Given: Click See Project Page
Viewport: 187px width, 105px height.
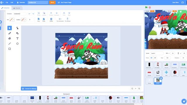Looking at the screenshot, I should (65, 2).
